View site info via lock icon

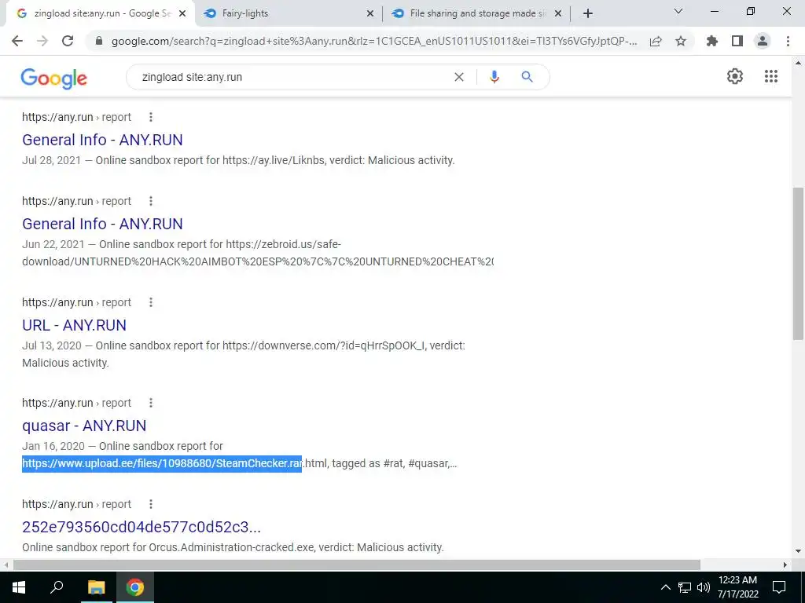(x=99, y=41)
